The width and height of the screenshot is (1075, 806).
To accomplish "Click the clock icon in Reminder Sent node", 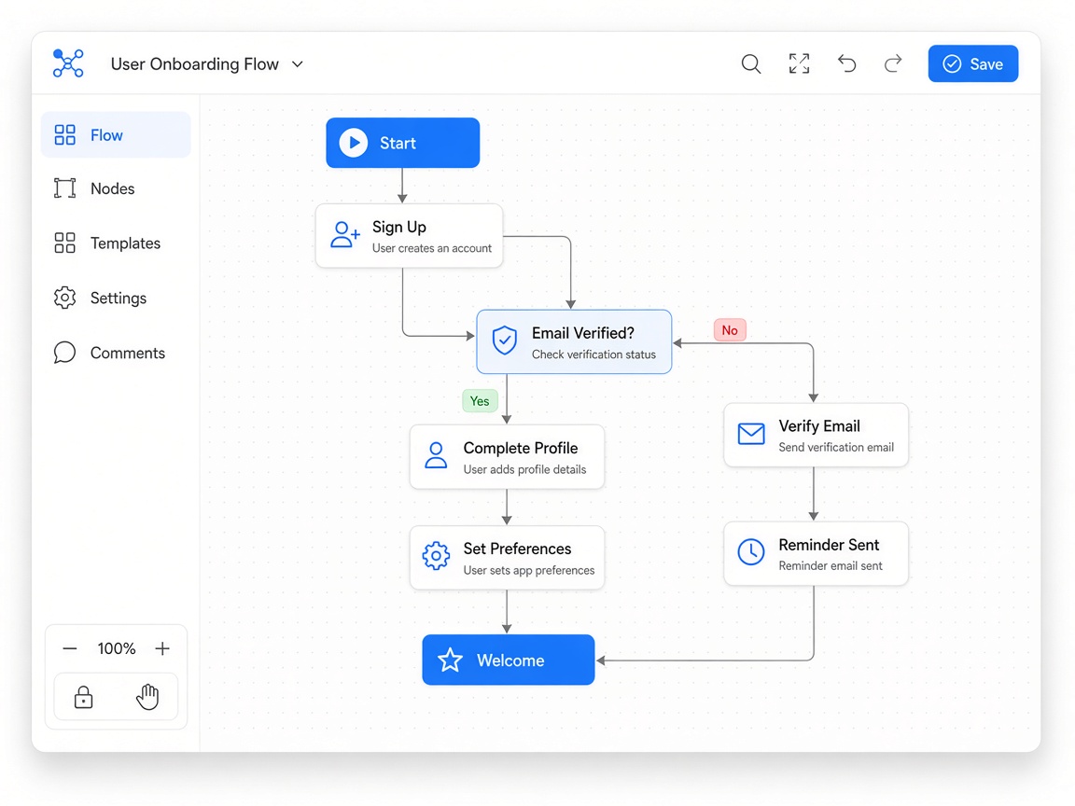I will coord(750,551).
